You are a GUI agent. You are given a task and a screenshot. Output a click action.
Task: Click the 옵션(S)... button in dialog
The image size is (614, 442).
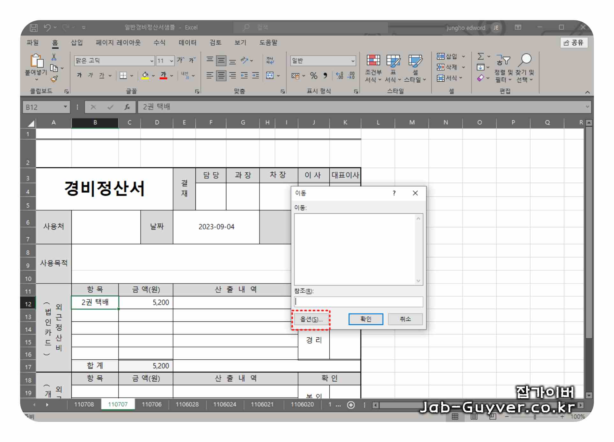coord(311,319)
